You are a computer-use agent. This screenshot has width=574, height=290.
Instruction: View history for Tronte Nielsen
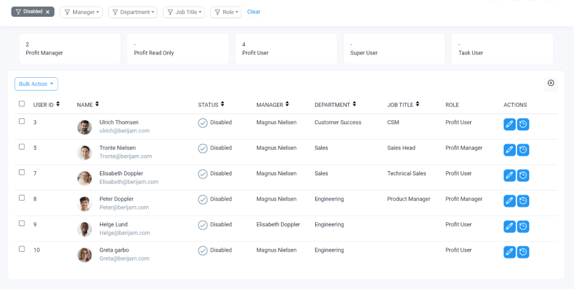(x=523, y=150)
